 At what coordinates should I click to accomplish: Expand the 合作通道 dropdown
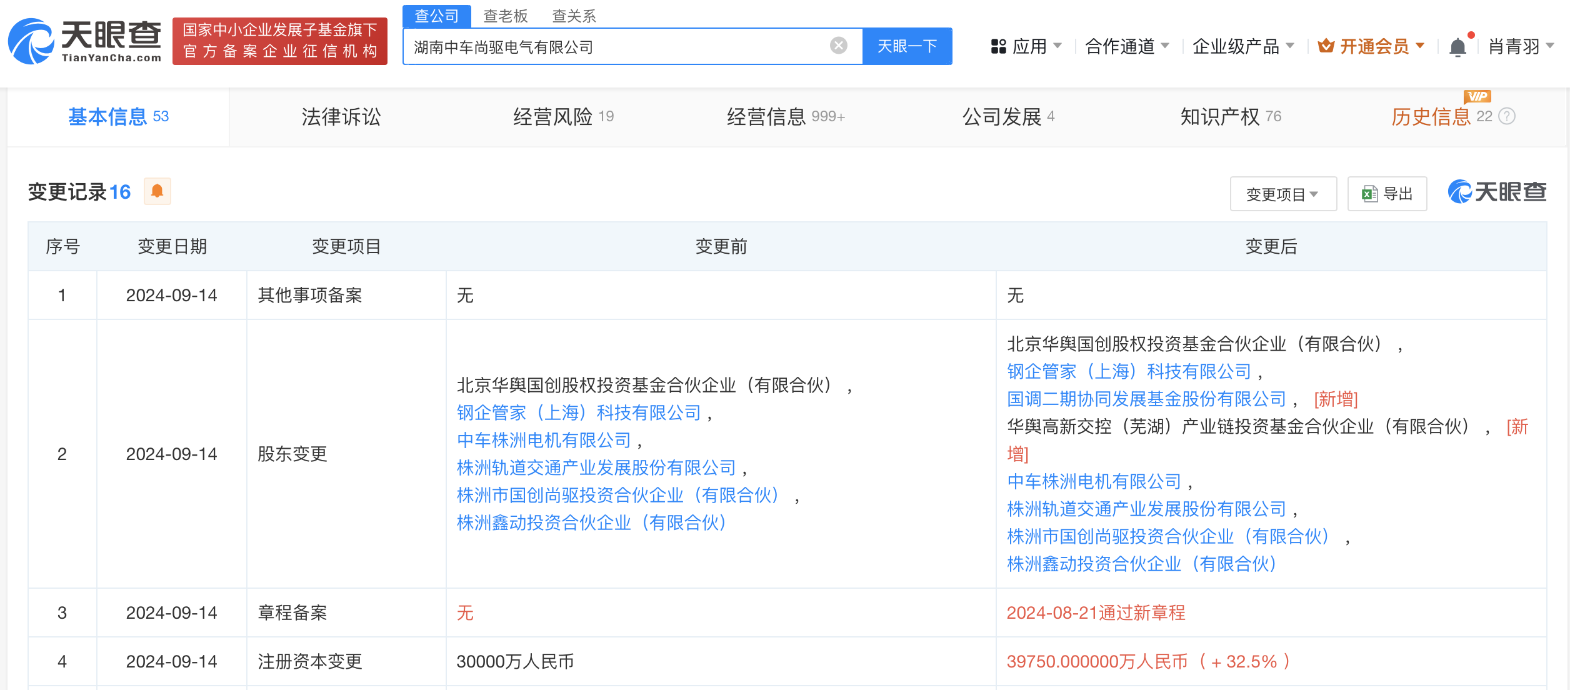coord(1127,46)
